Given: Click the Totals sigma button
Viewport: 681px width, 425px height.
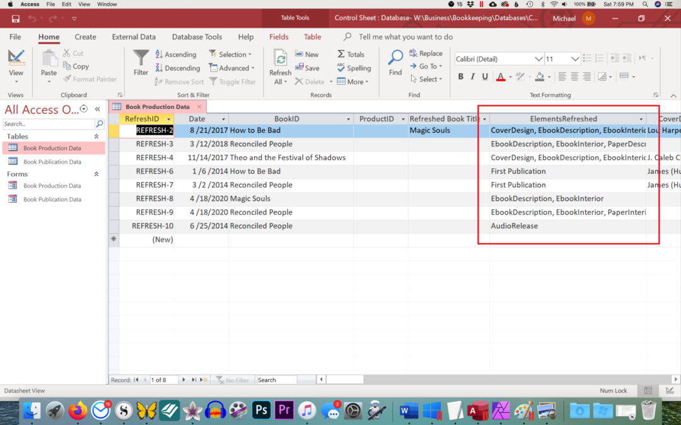Looking at the screenshot, I should coord(351,54).
